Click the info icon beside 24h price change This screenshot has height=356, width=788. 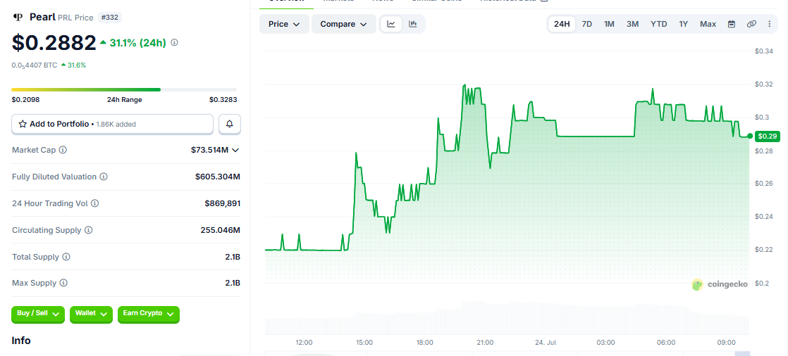(174, 43)
